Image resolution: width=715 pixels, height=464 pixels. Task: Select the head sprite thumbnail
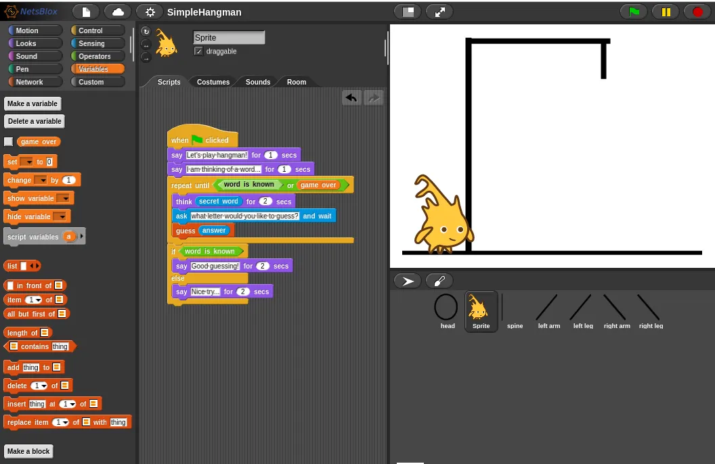click(448, 311)
